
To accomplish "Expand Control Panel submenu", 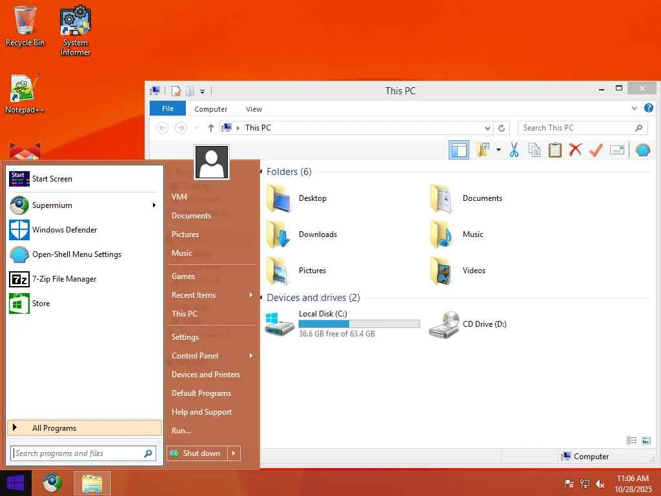I will coord(213,356).
